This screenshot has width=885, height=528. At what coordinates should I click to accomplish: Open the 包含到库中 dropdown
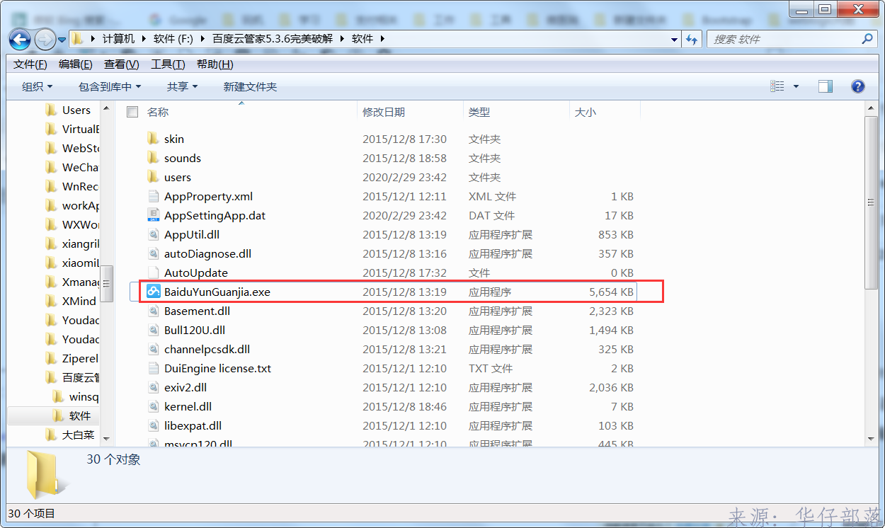tap(110, 86)
